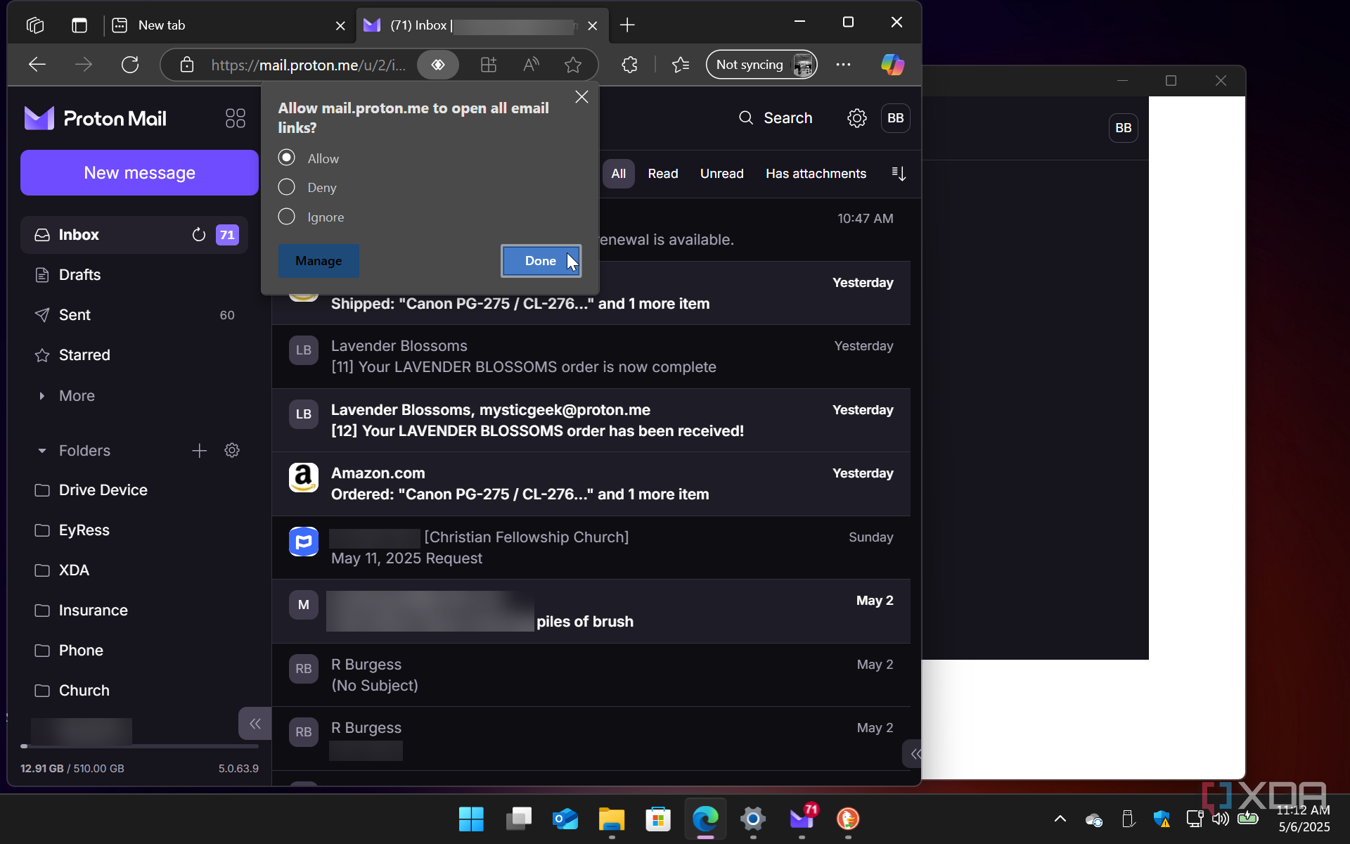Reload the page

coord(130,65)
